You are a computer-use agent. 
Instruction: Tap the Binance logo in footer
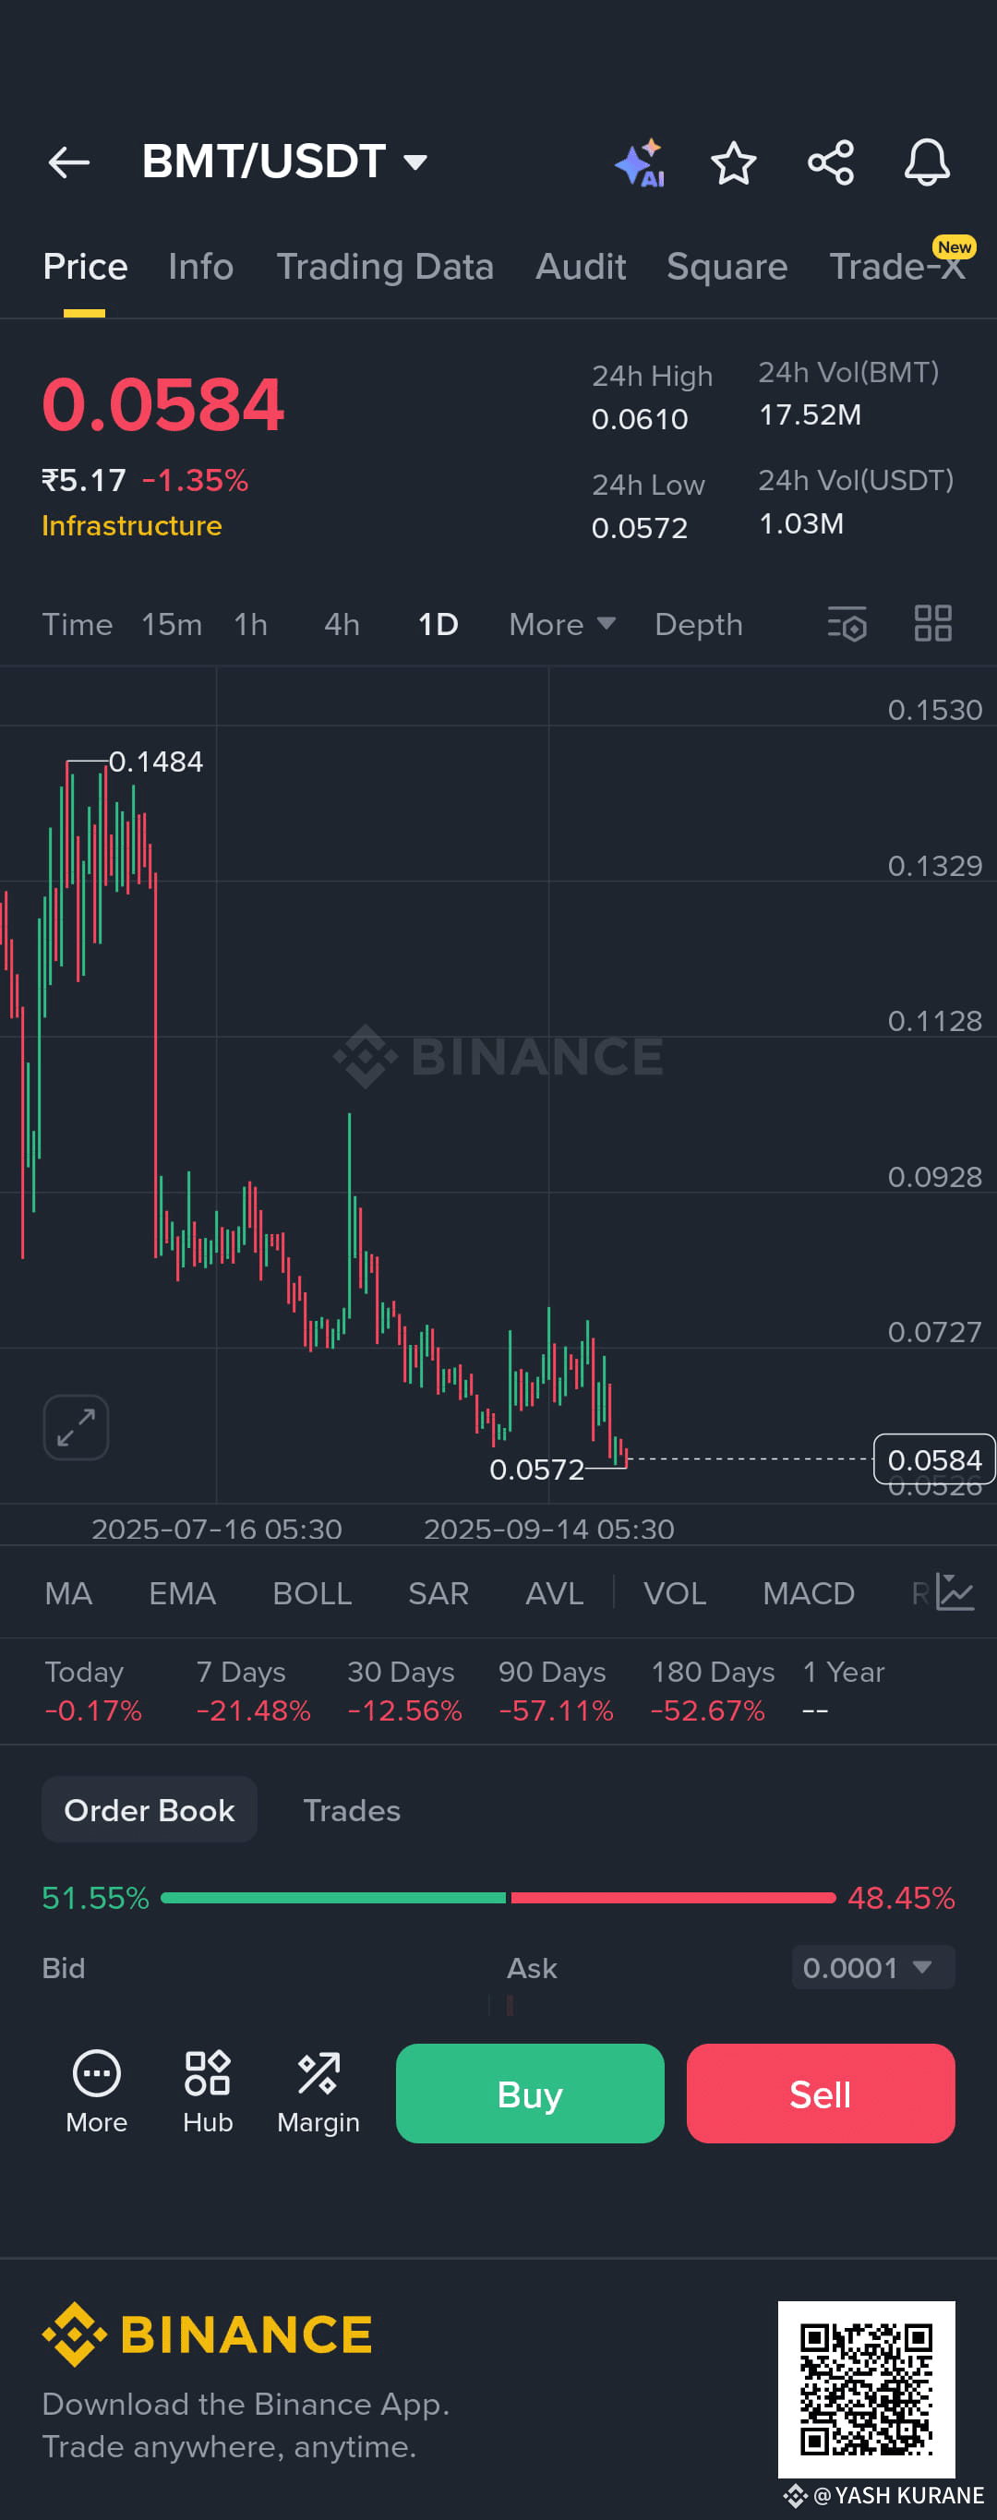click(x=208, y=2334)
